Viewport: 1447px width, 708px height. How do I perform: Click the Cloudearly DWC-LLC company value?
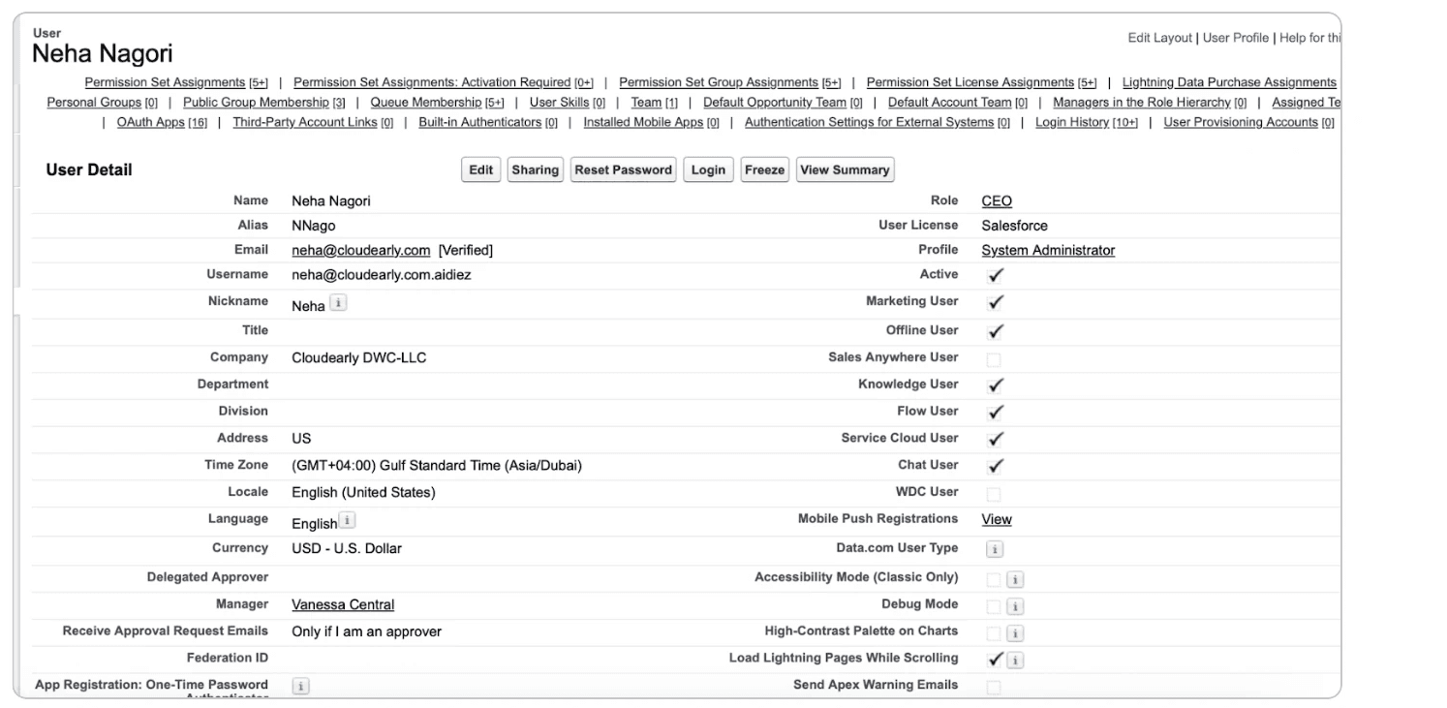tap(359, 357)
